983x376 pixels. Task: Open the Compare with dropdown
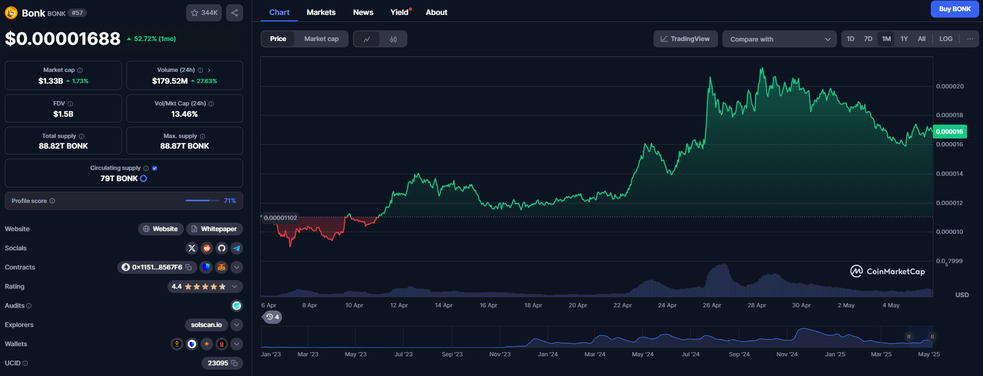pyautogui.click(x=779, y=39)
